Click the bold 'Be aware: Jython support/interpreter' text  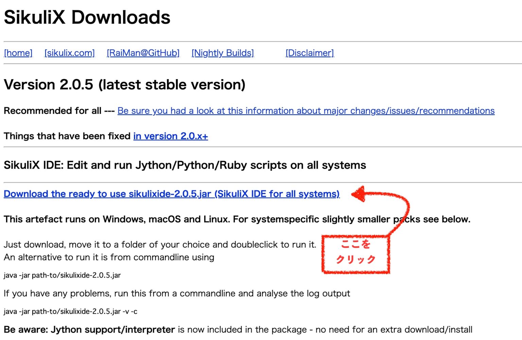(89, 330)
